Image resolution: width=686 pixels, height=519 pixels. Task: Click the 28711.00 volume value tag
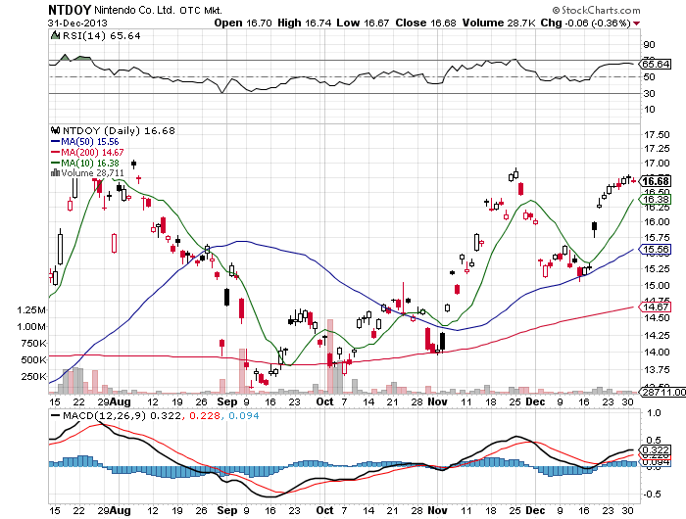[663, 393]
